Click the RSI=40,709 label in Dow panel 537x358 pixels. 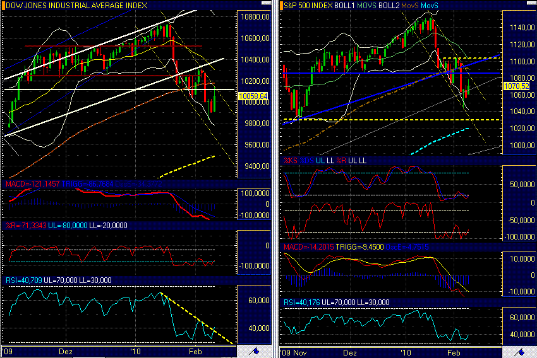click(x=24, y=280)
